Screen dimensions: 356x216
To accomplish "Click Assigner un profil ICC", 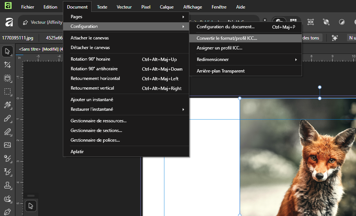I will point(219,48).
